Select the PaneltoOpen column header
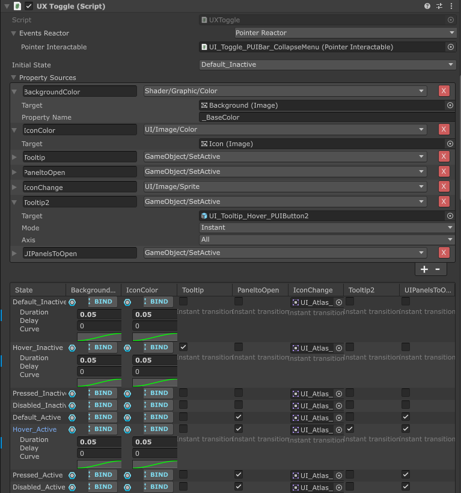461x493 pixels. (260, 290)
